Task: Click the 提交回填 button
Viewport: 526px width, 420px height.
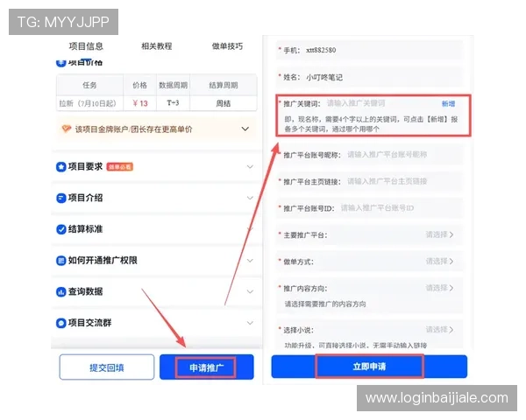Action: (x=107, y=367)
